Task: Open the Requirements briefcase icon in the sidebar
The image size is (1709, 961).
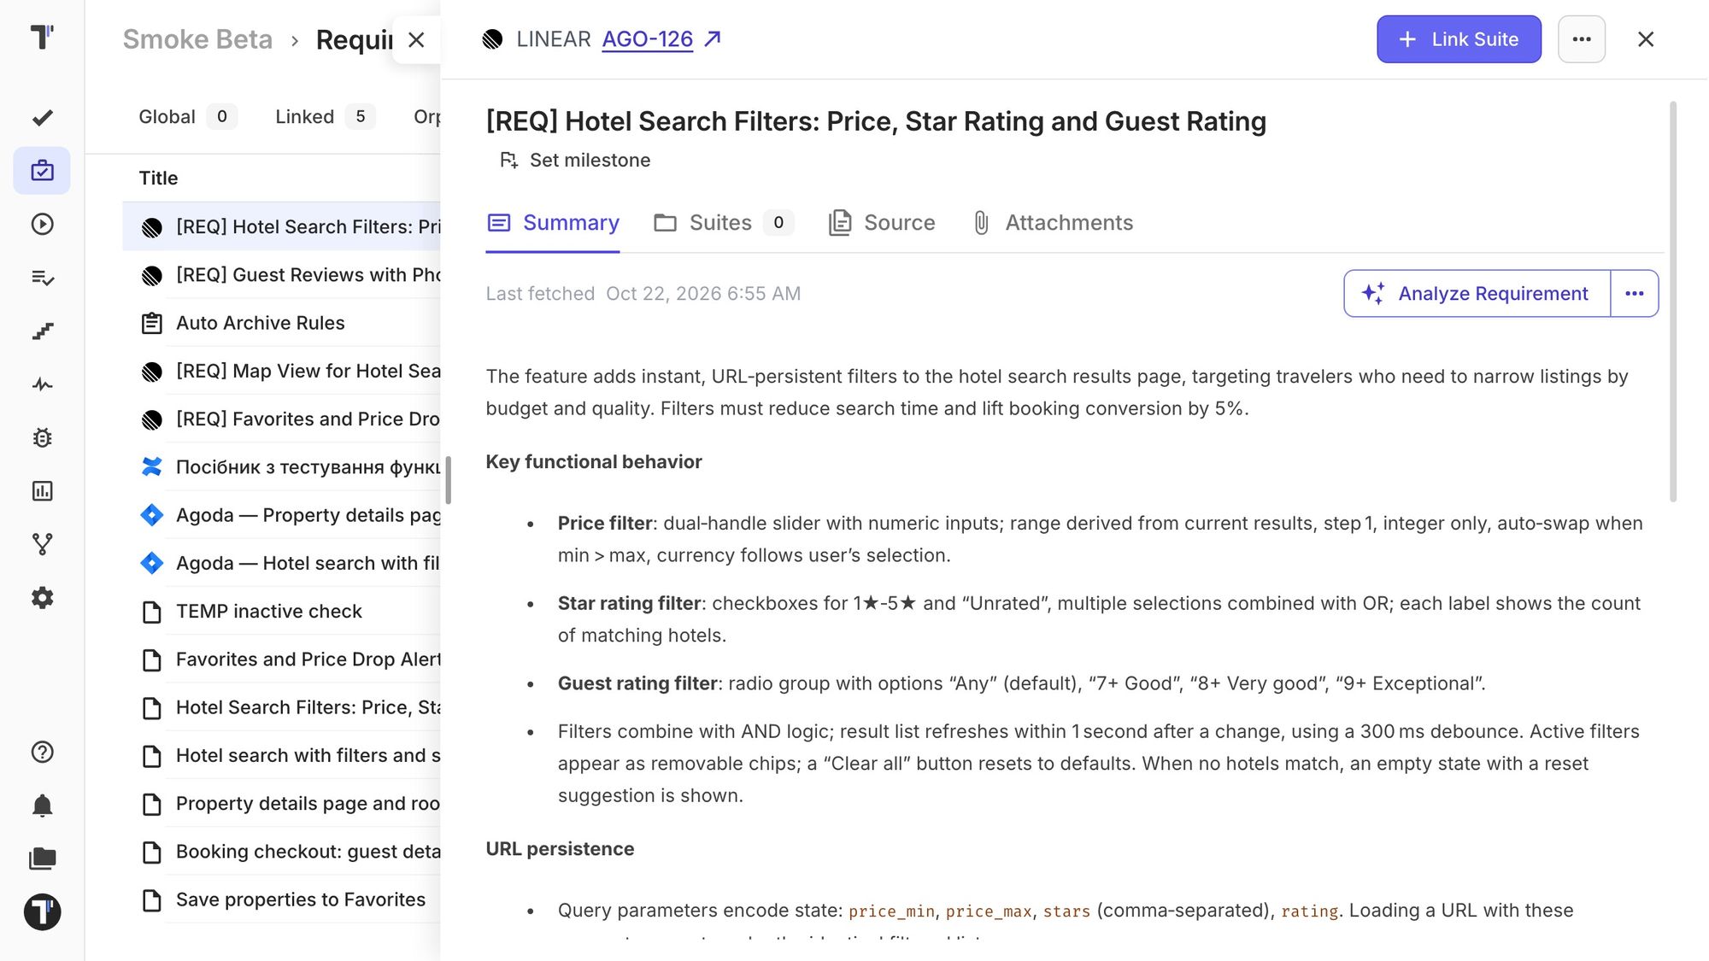Action: (x=42, y=171)
